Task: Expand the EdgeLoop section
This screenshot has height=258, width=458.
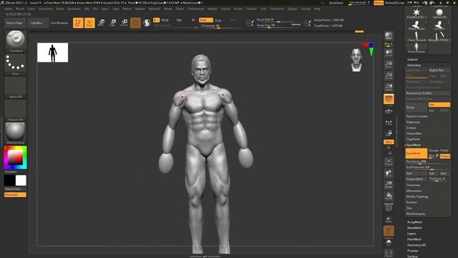Action: (413, 122)
